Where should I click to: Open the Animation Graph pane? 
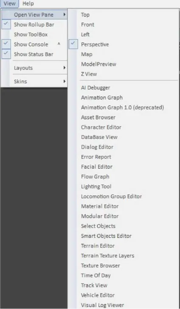(124, 98)
